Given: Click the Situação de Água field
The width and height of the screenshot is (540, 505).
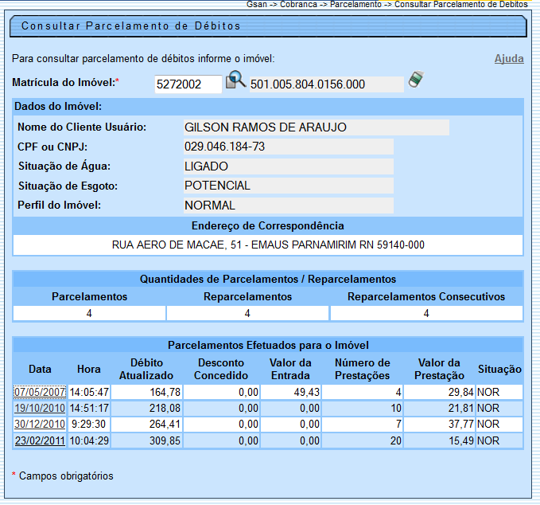Looking at the screenshot, I should point(288,166).
